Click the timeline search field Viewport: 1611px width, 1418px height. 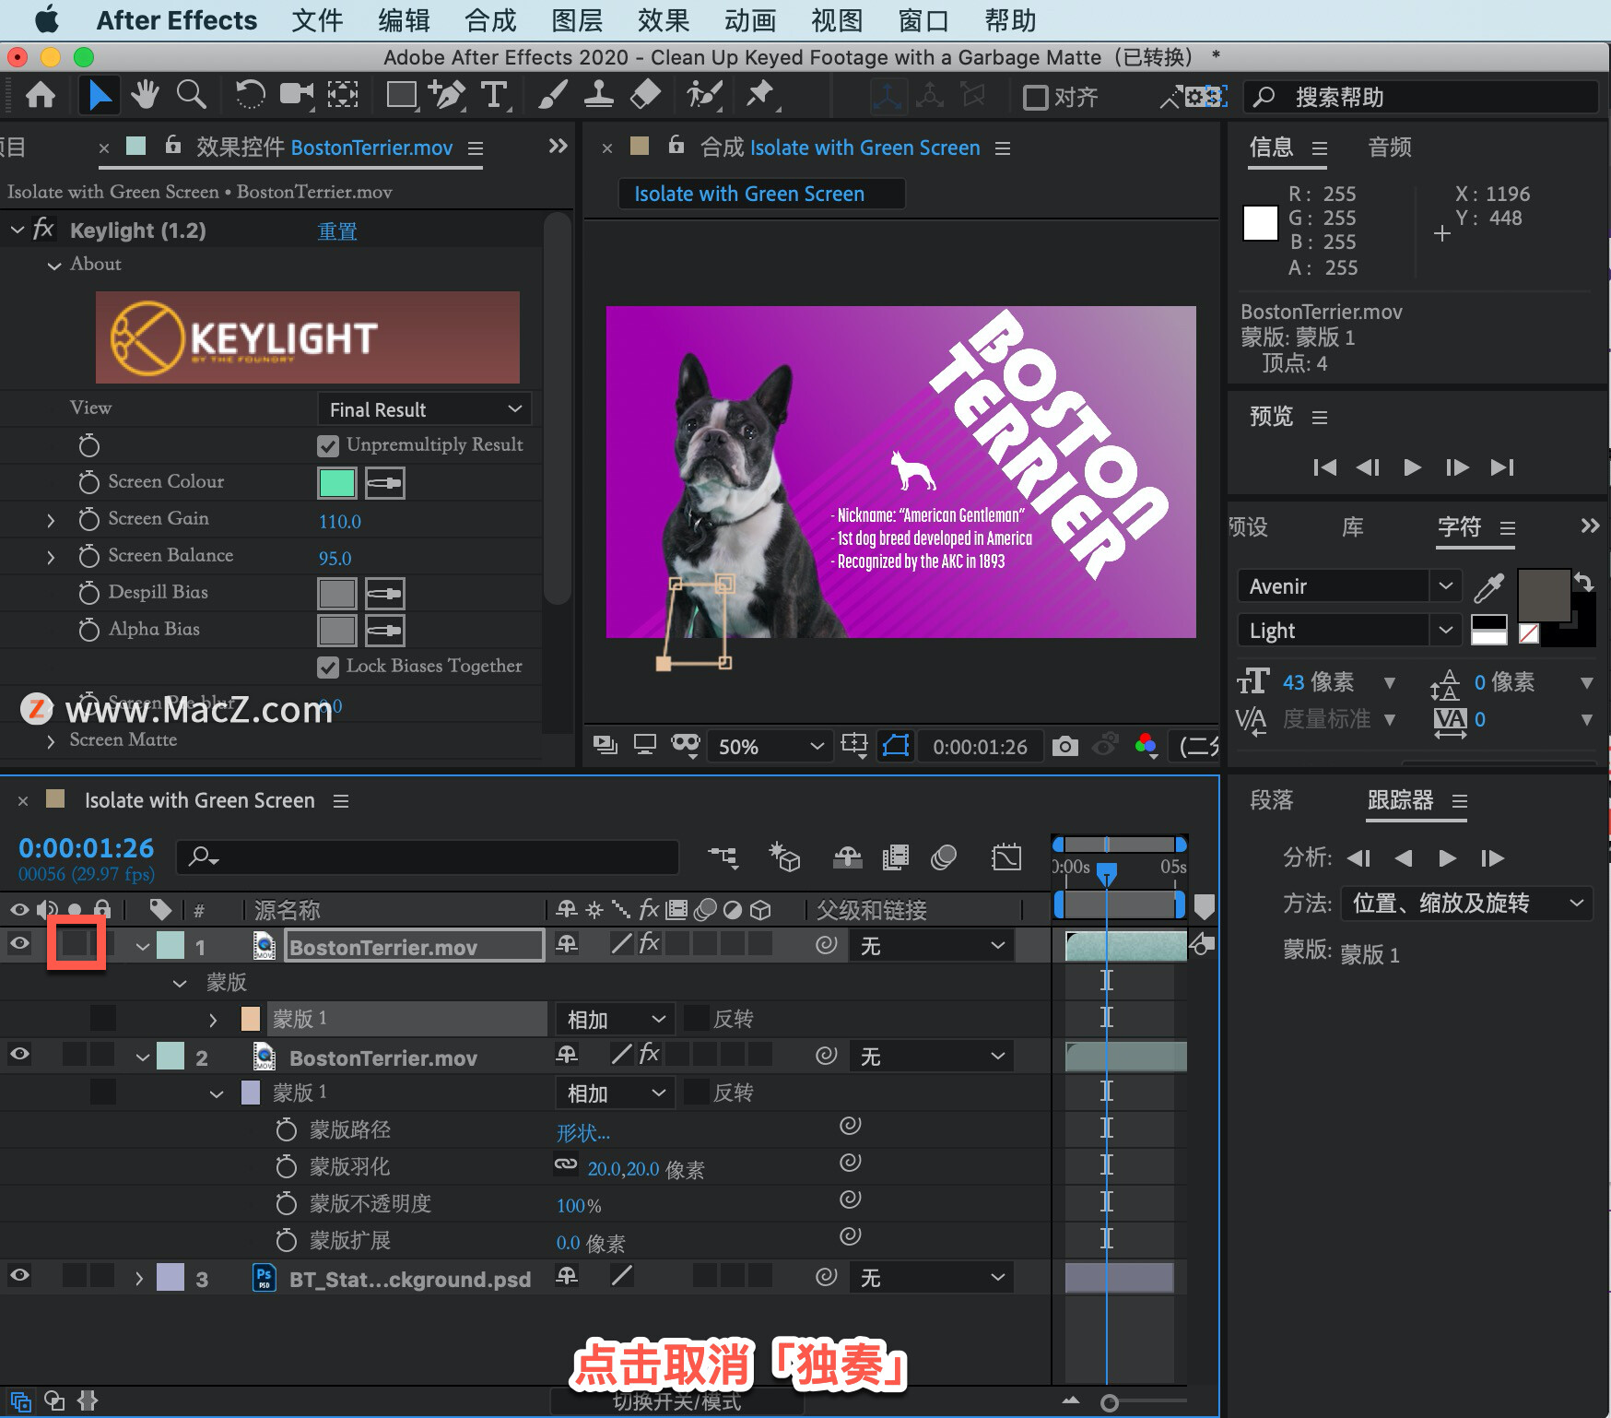coord(427,857)
